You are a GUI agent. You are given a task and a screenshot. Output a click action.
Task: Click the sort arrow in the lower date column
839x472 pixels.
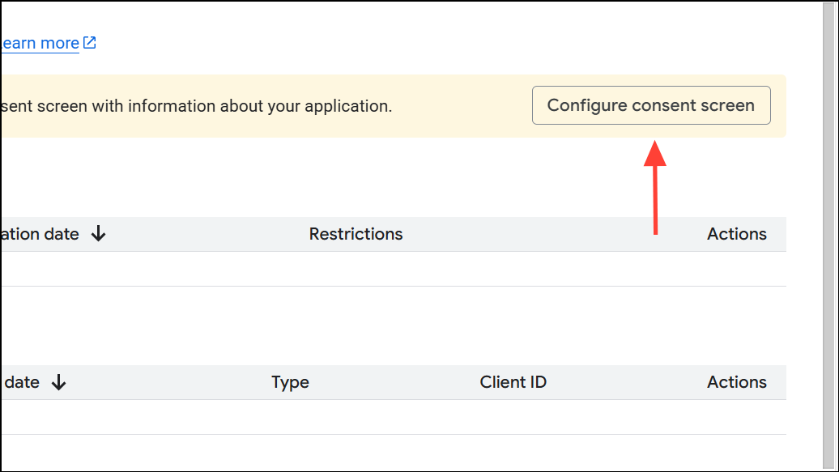[59, 382]
